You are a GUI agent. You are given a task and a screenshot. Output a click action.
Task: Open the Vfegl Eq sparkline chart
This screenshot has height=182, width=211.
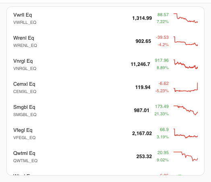pyautogui.click(x=186, y=133)
